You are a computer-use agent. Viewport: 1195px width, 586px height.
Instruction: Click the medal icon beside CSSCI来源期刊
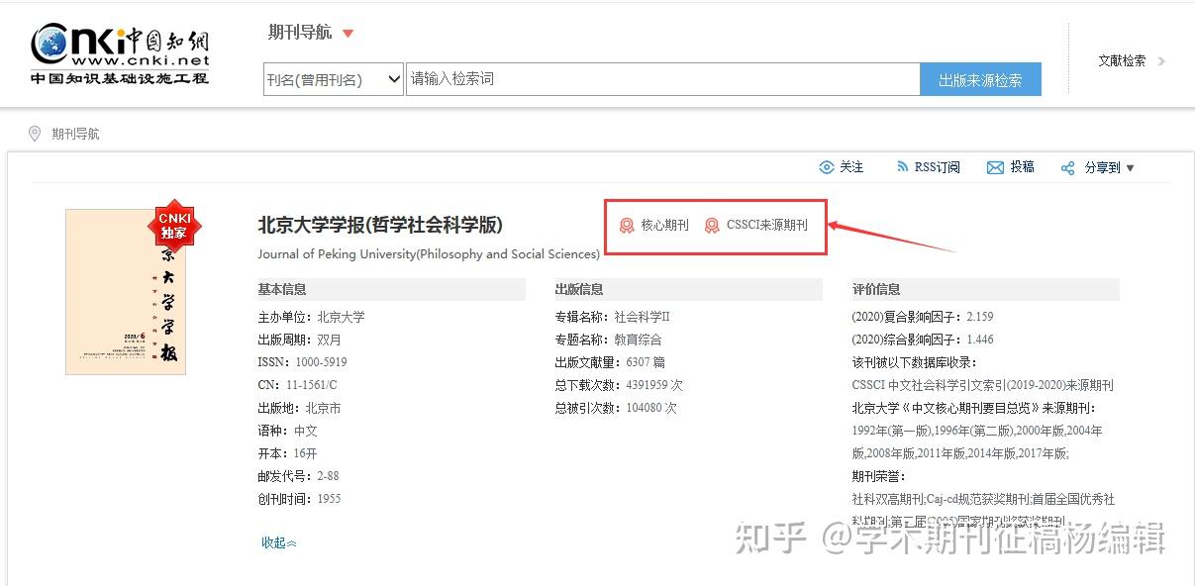click(712, 226)
